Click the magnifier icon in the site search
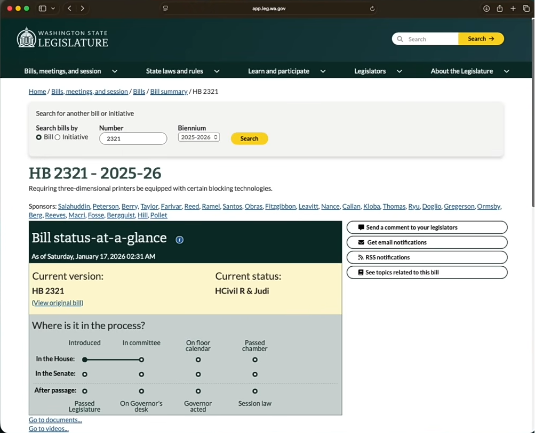Screen dimensions: 535x433 [x=400, y=39]
